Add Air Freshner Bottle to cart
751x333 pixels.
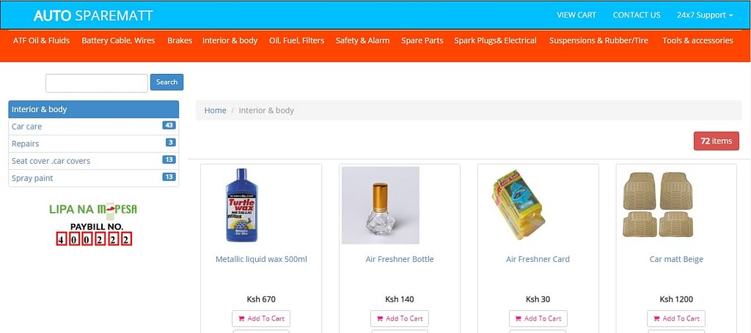pyautogui.click(x=399, y=318)
